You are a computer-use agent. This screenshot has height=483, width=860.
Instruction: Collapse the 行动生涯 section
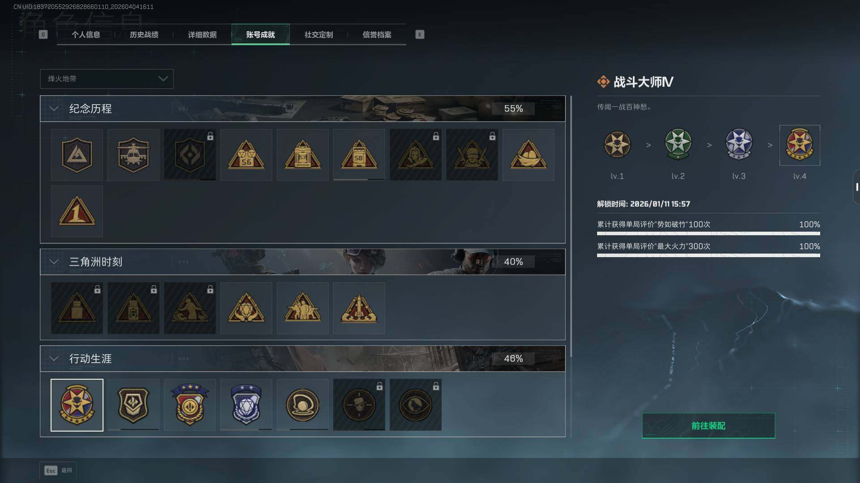54,359
